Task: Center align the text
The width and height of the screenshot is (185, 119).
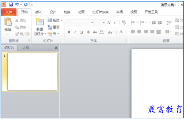Action: tap(139, 32)
